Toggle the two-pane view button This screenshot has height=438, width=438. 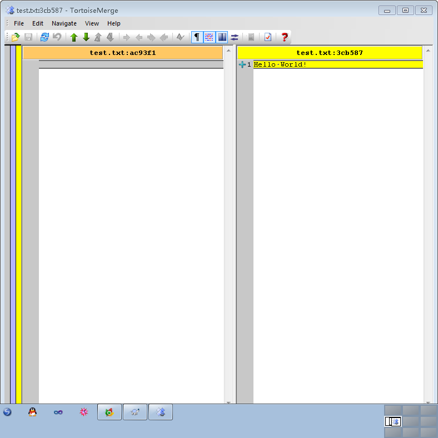point(222,37)
